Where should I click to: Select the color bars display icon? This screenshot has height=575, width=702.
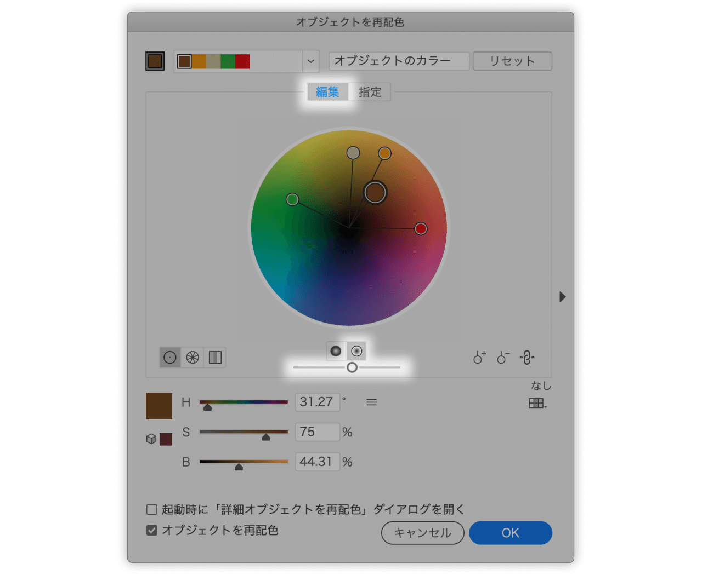[215, 358]
